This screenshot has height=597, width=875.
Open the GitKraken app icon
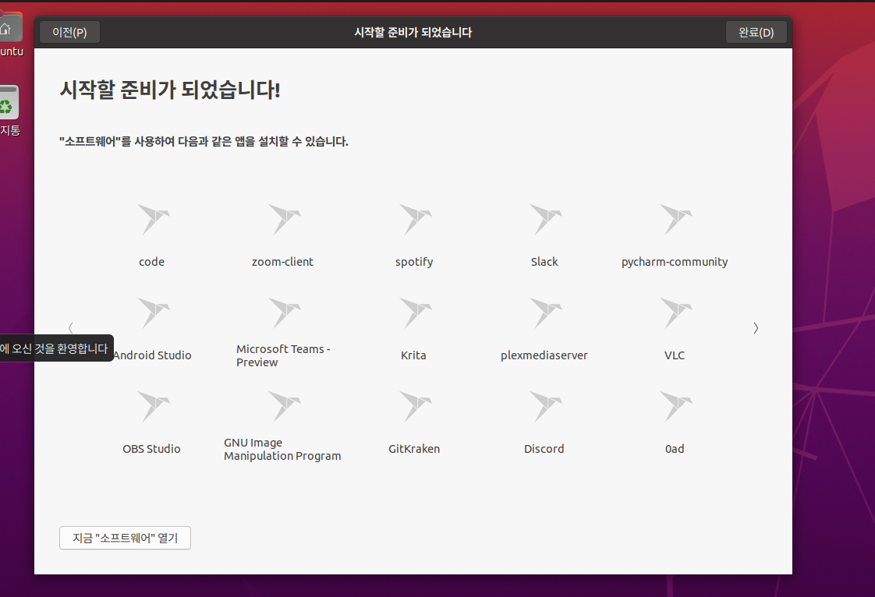click(x=415, y=405)
